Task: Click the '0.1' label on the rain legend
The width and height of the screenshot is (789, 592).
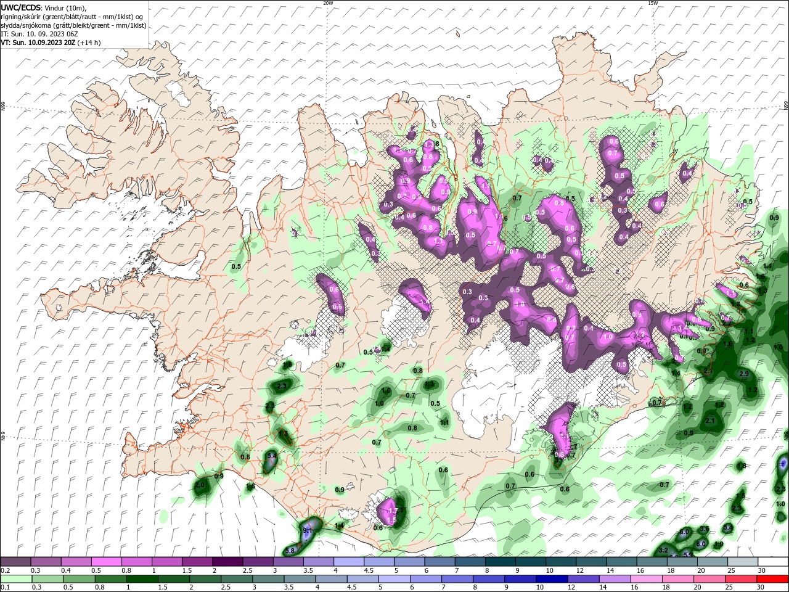Action: click(x=5, y=588)
